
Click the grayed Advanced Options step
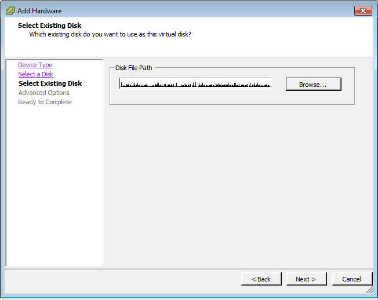tap(43, 93)
